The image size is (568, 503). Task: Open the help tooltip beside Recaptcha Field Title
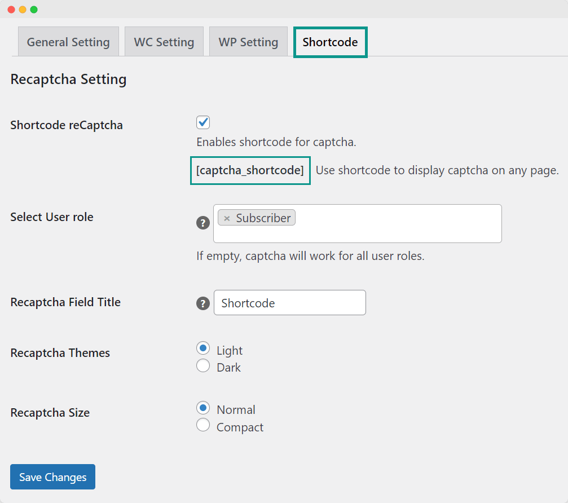click(x=202, y=303)
